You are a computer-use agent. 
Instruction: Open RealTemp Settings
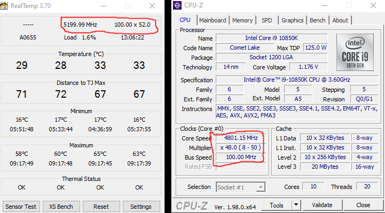(141, 207)
